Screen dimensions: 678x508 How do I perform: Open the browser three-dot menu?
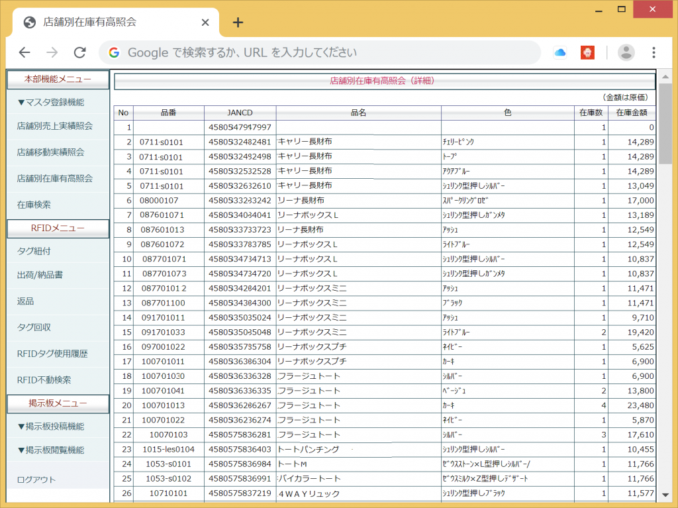[x=654, y=52]
